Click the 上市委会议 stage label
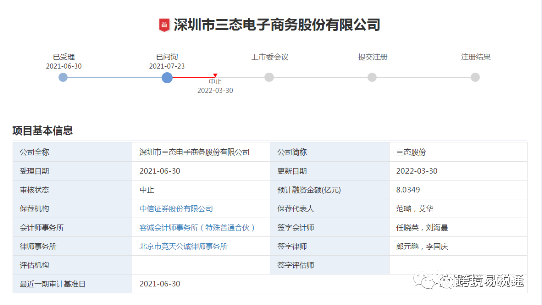The image size is (542, 305). (269, 57)
